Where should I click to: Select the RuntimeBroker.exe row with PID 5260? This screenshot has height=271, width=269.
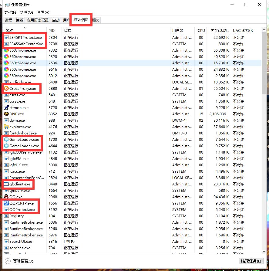click(x=132, y=229)
